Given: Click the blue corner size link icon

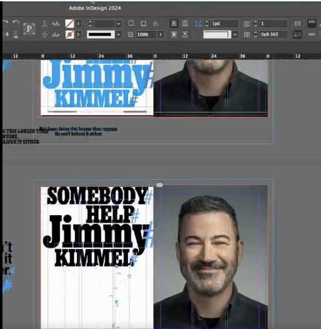Looking at the screenshot, I should (198, 24).
